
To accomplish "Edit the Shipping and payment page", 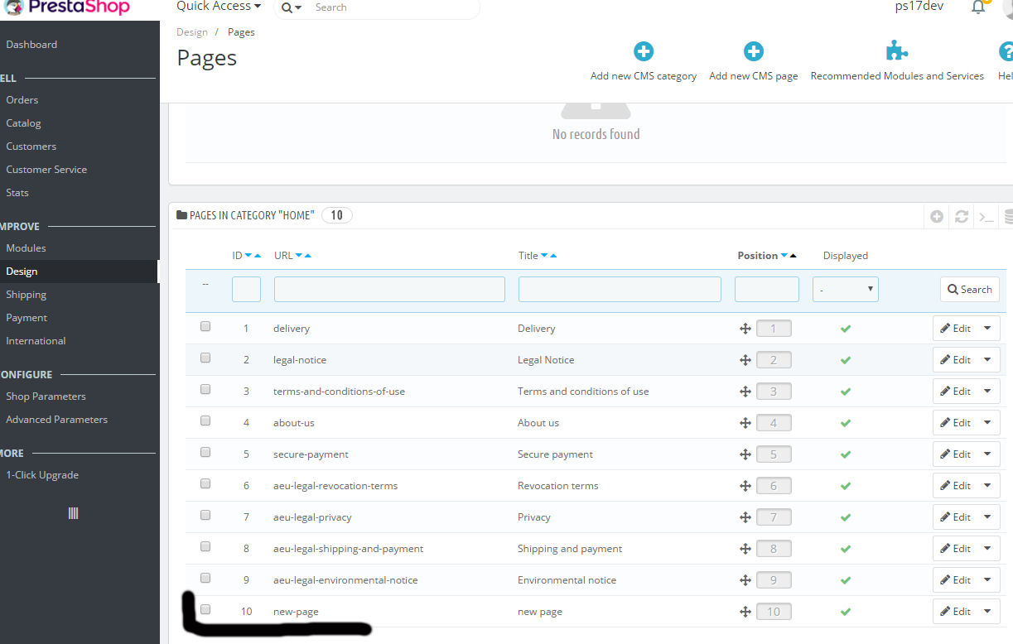I will click(x=956, y=549).
